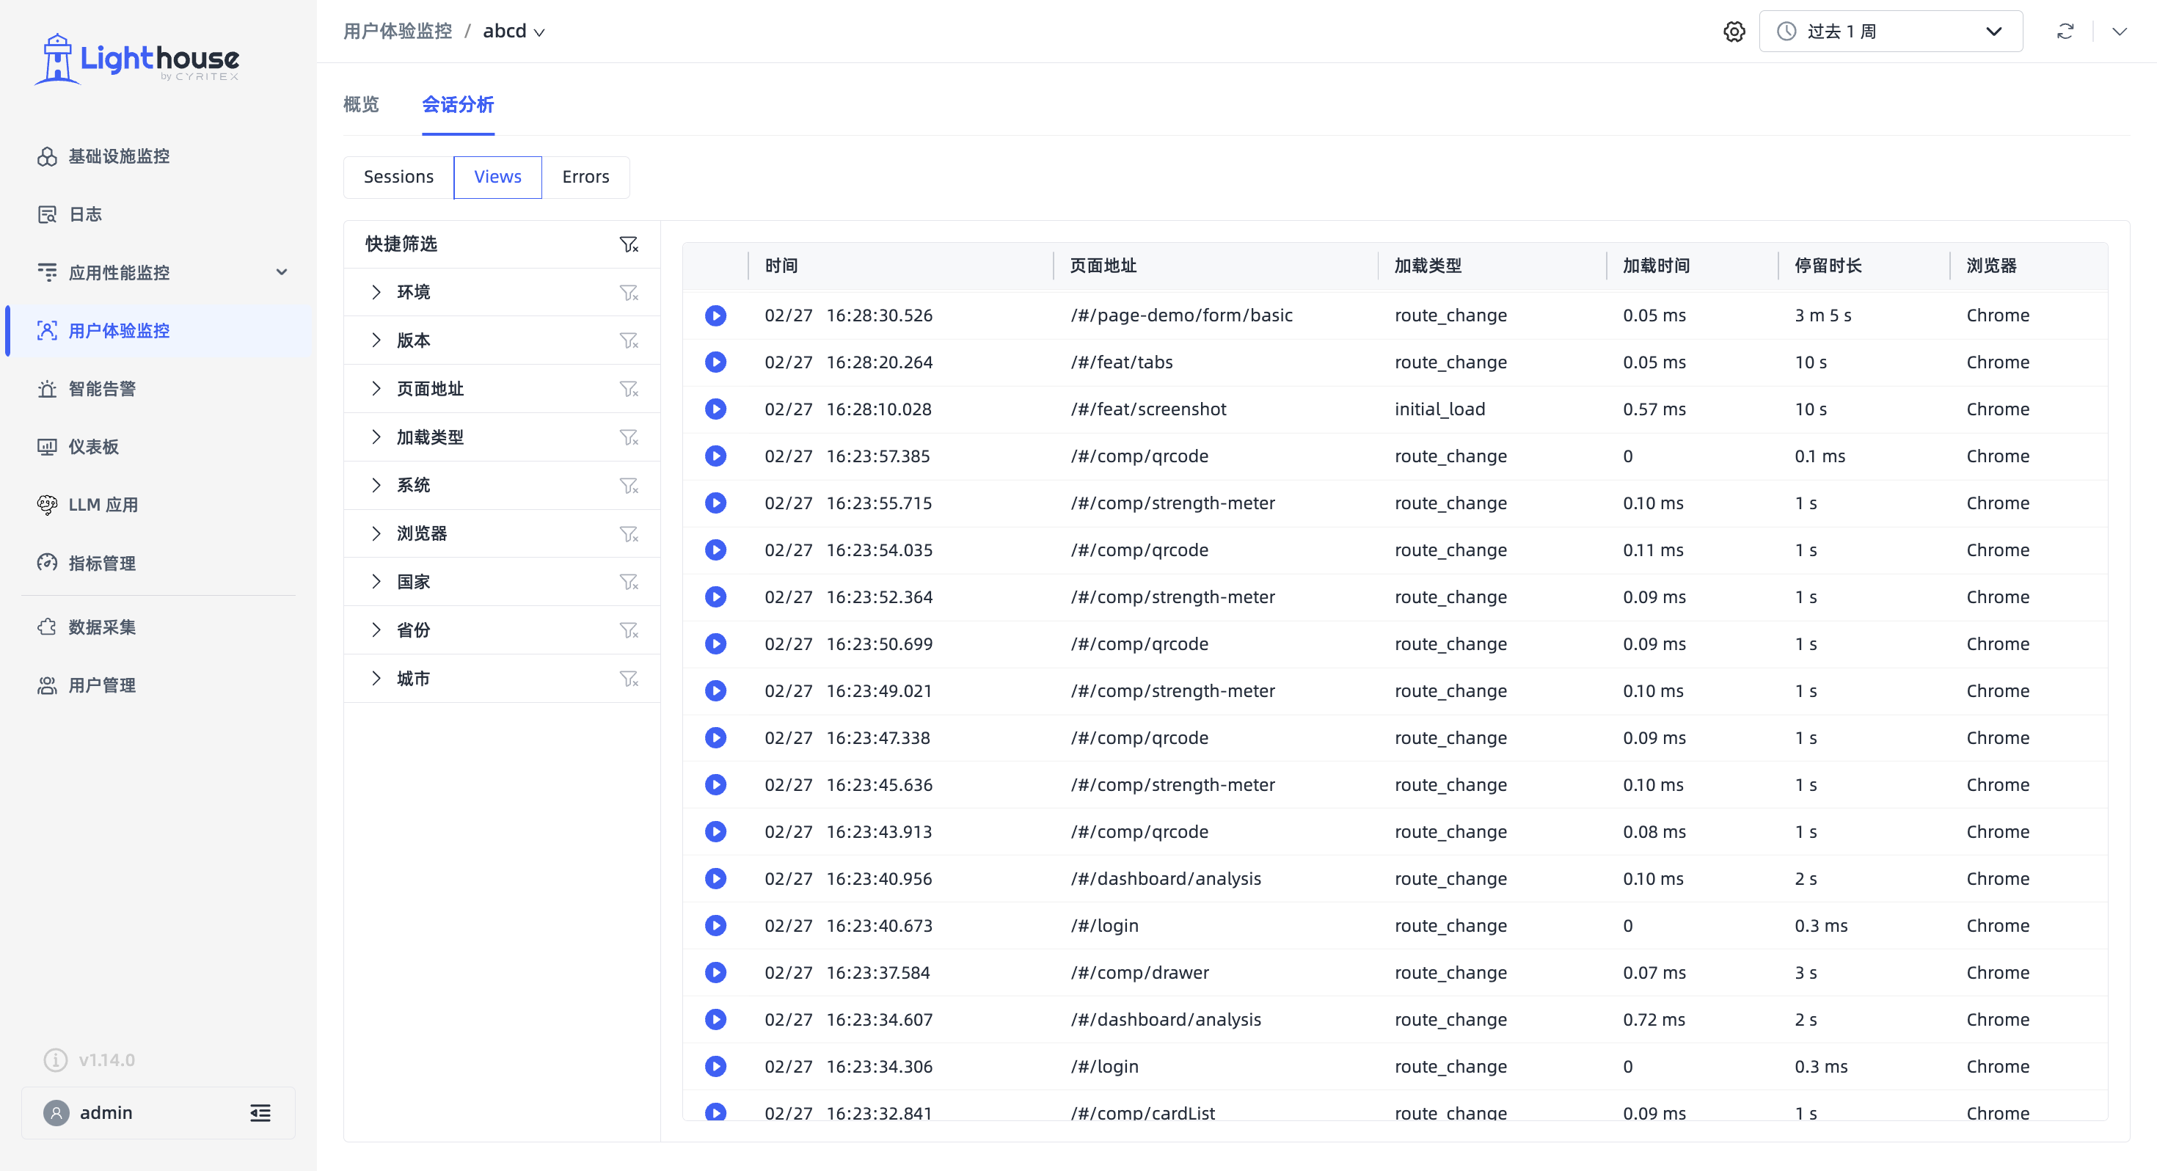This screenshot has height=1171, width=2157.
Task: Play the 16:23:55.715 strength-meter replay
Action: tap(715, 503)
